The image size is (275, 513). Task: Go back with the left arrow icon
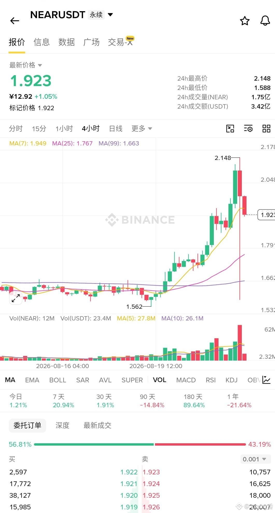(x=15, y=21)
